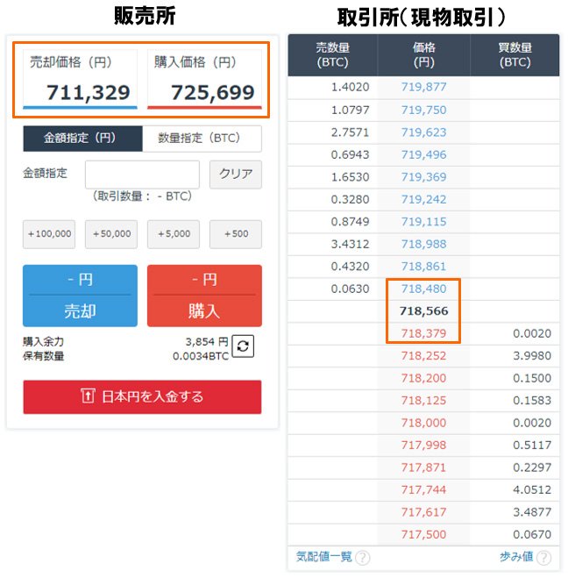Select bid price 717,871
568x578 pixels.
click(423, 467)
